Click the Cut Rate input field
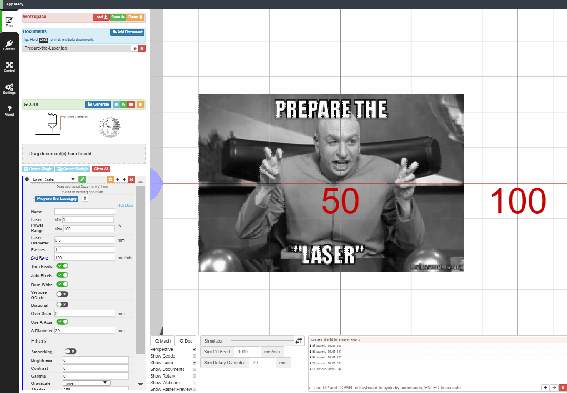The width and height of the screenshot is (567, 393). click(85, 257)
